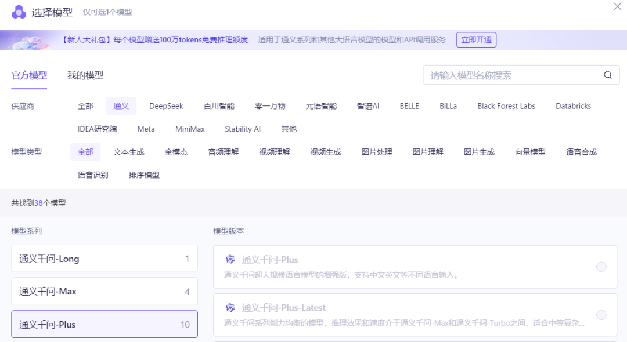
Task: Select the 文本生成 model type filter
Action: (x=128, y=151)
